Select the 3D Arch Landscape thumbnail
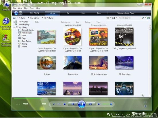Image resolution: width=158 pixels, height=118 pixels. pyautogui.click(x=99, y=63)
